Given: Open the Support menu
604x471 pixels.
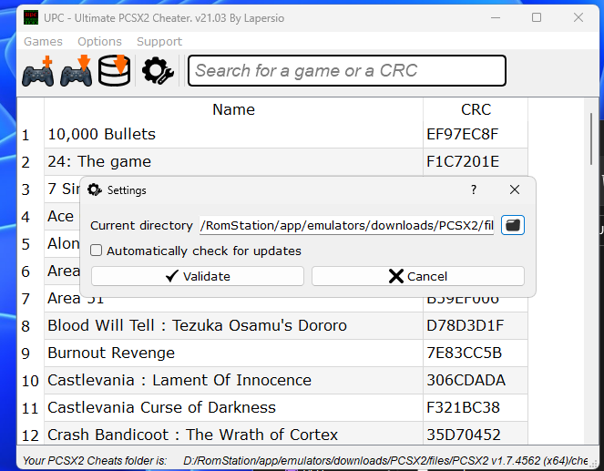Looking at the screenshot, I should click(159, 41).
